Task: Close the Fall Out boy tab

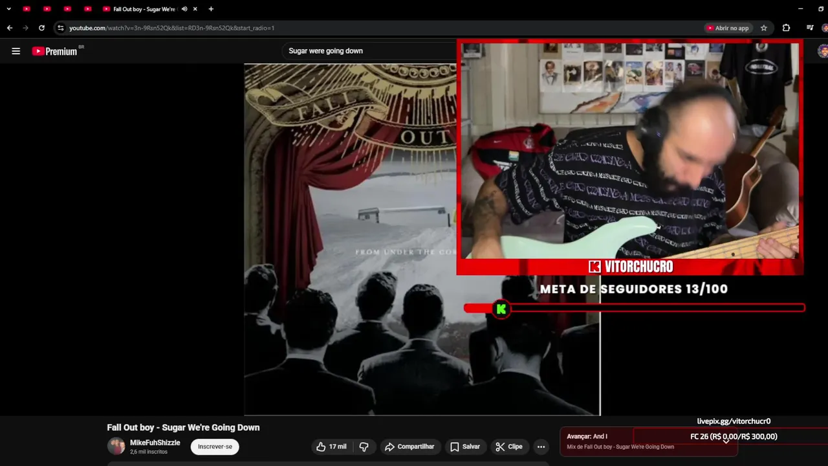Action: pos(195,9)
